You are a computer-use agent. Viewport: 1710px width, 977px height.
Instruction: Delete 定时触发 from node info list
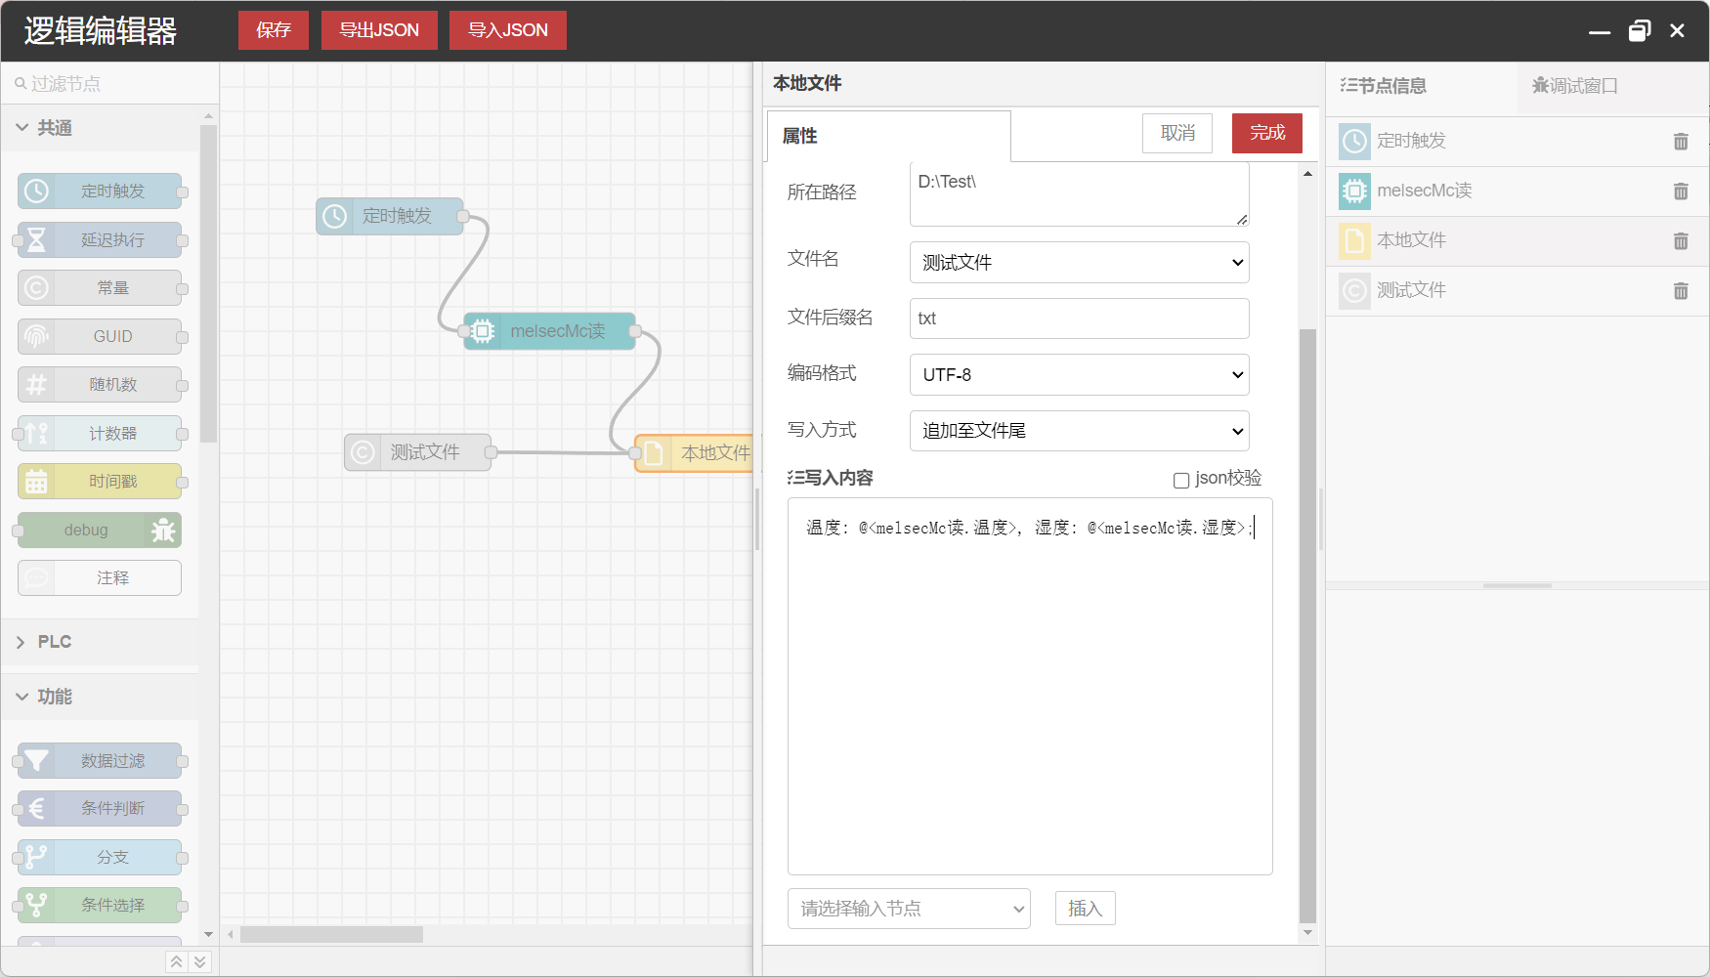[x=1681, y=142]
